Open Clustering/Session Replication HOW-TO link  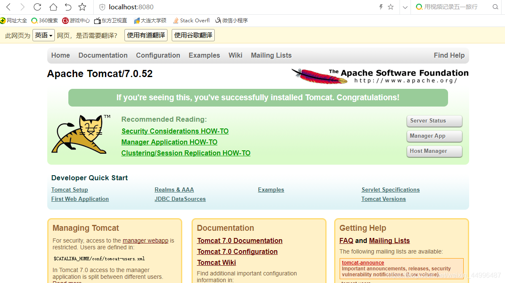tap(186, 153)
